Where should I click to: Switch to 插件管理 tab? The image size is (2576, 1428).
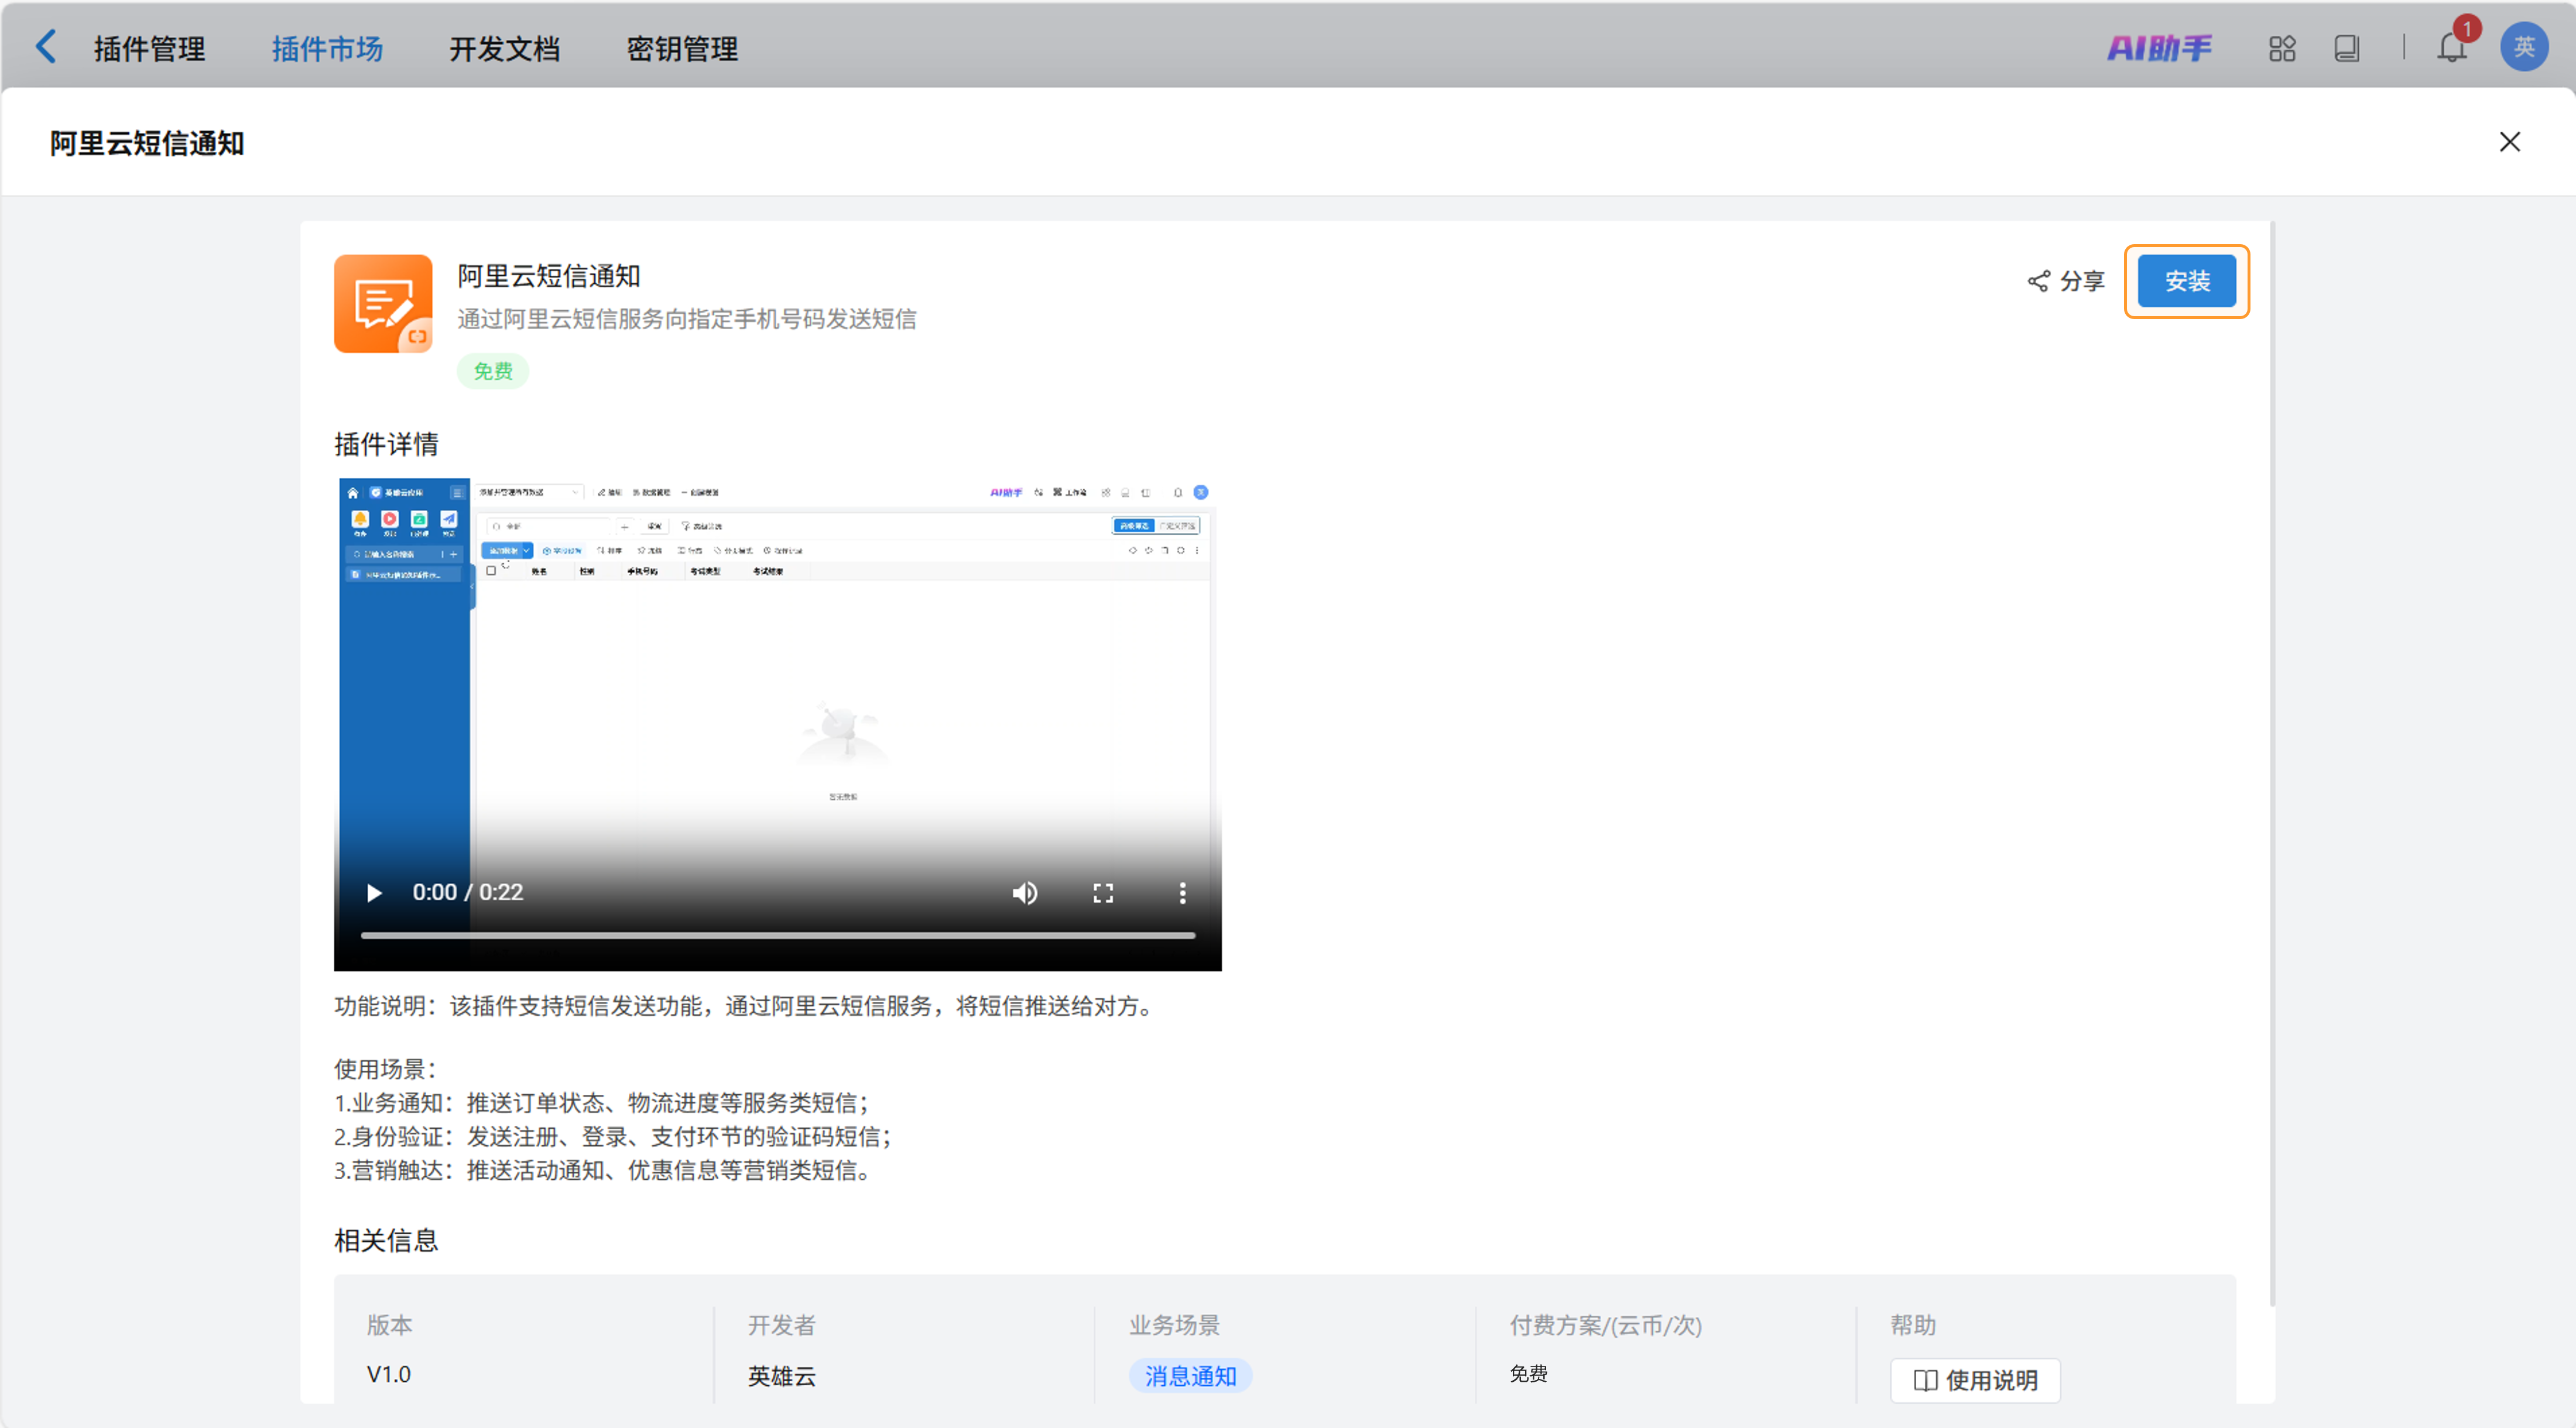pyautogui.click(x=149, y=48)
